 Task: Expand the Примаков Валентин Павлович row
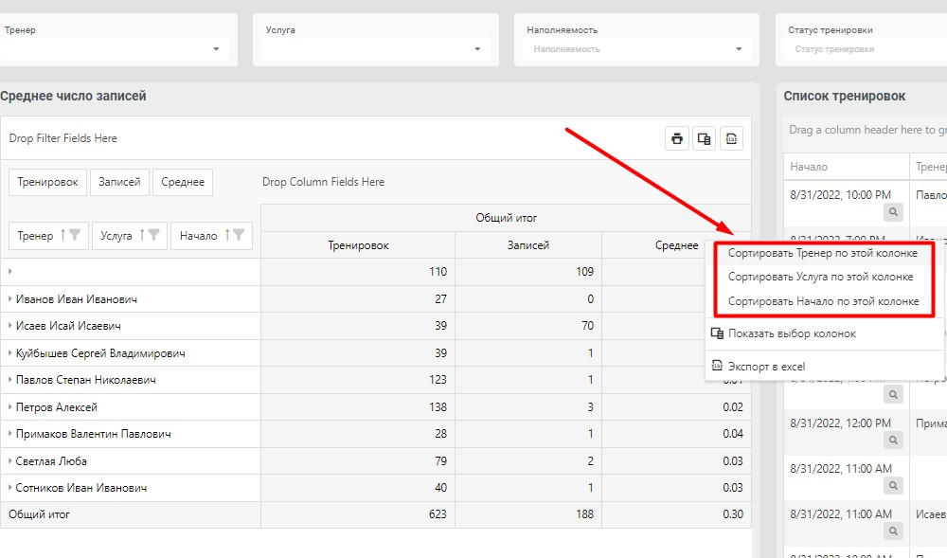pyautogui.click(x=9, y=434)
